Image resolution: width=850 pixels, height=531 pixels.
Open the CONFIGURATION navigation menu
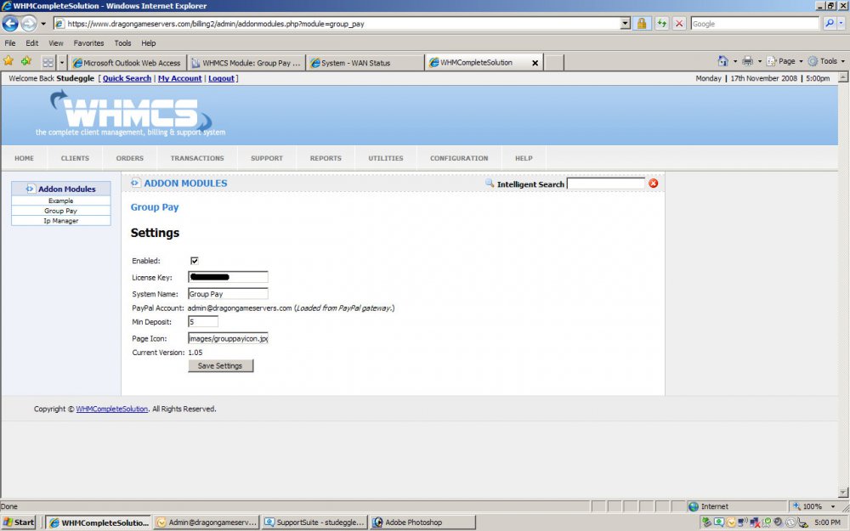tap(459, 158)
